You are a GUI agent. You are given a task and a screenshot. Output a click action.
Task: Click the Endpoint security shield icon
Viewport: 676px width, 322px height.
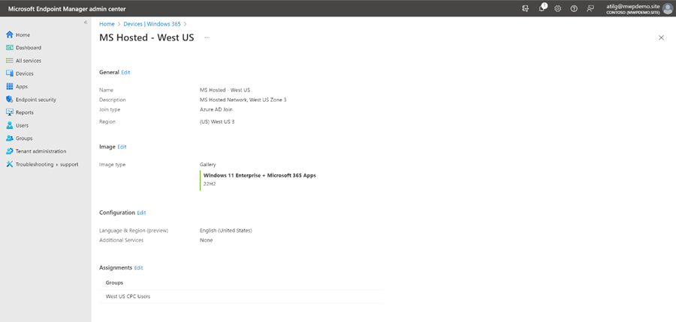10,100
